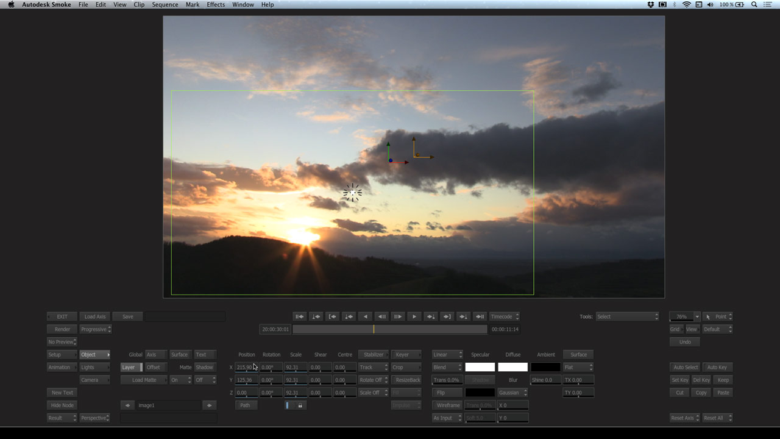
Task: Click the scale proportion lock icon
Action: pos(300,405)
